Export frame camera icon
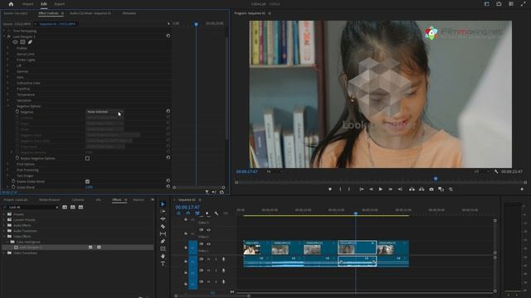This screenshot has width=531, height=298. [x=431, y=190]
